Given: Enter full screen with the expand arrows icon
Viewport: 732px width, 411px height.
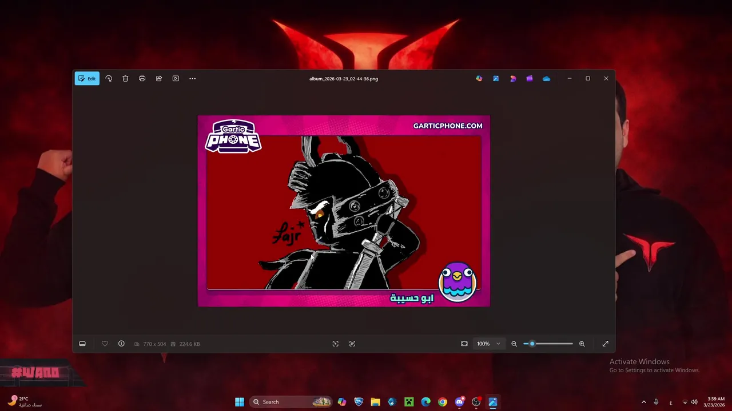Looking at the screenshot, I should pyautogui.click(x=606, y=344).
